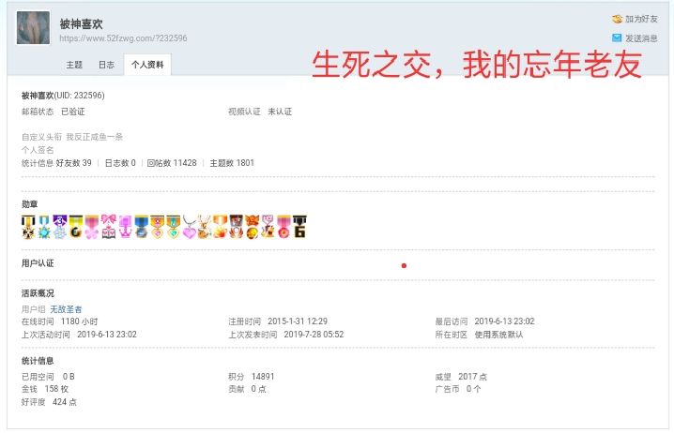Click the 未认证 video verification value

(x=280, y=112)
